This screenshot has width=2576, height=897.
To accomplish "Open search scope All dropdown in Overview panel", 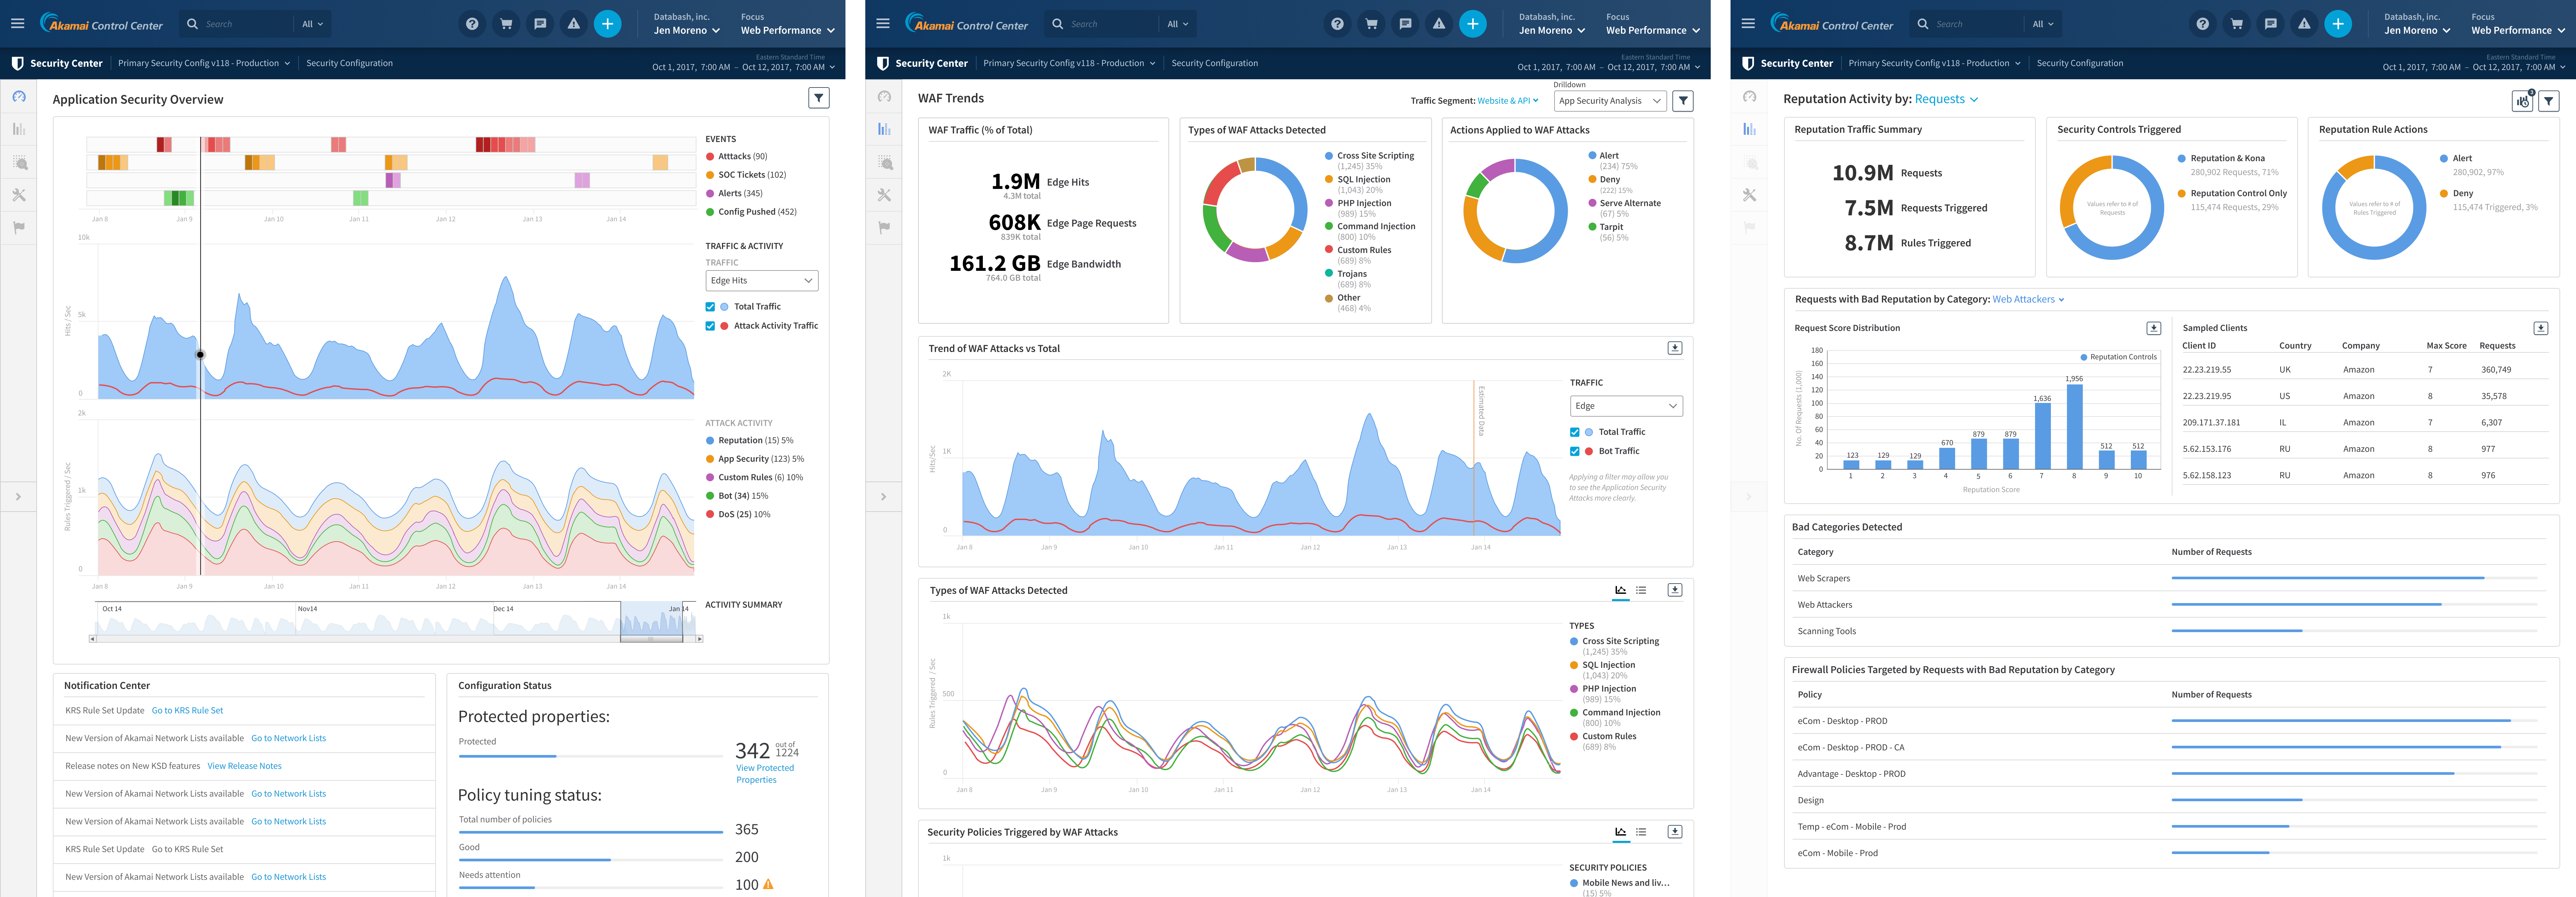I will pos(313,24).
